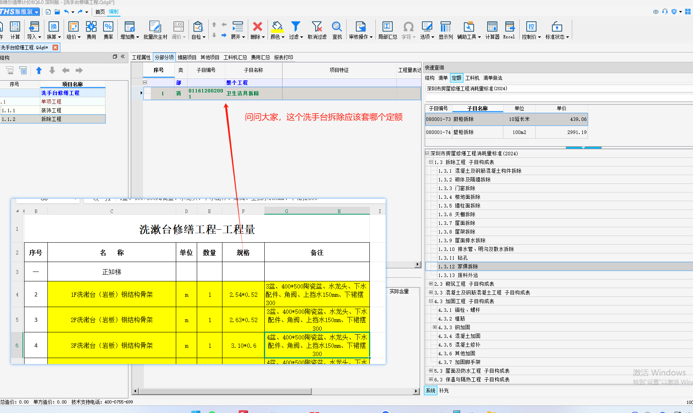Click blue right arrow in main toolbar
The image size is (693, 413).
tap(224, 35)
